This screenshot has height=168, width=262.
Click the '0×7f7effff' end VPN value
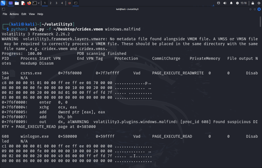[107, 73]
